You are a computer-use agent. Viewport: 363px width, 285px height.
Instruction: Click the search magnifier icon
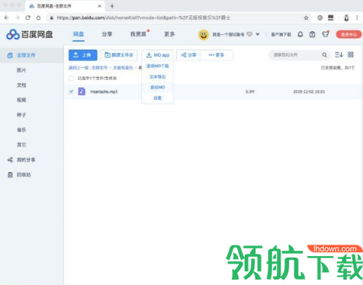(324, 55)
